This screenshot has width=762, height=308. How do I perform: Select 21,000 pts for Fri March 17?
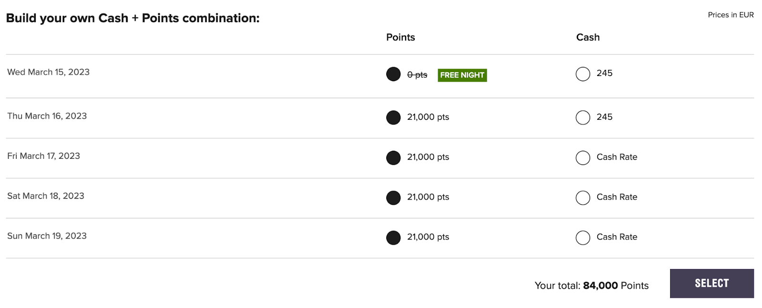(x=393, y=158)
